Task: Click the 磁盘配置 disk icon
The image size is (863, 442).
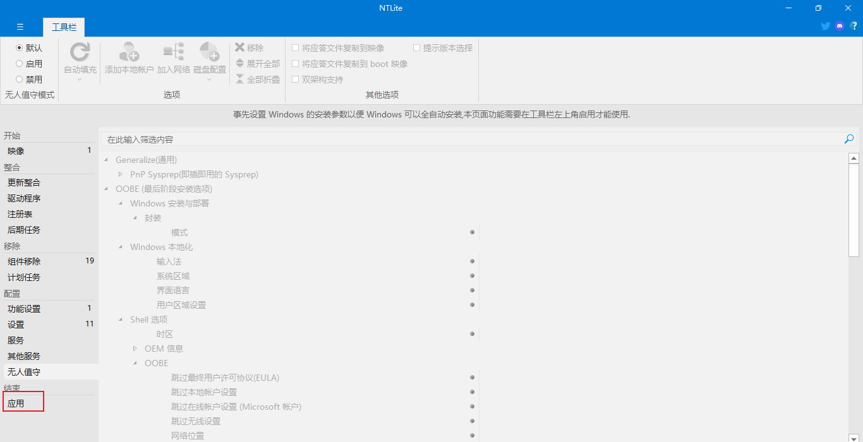Action: tap(209, 52)
